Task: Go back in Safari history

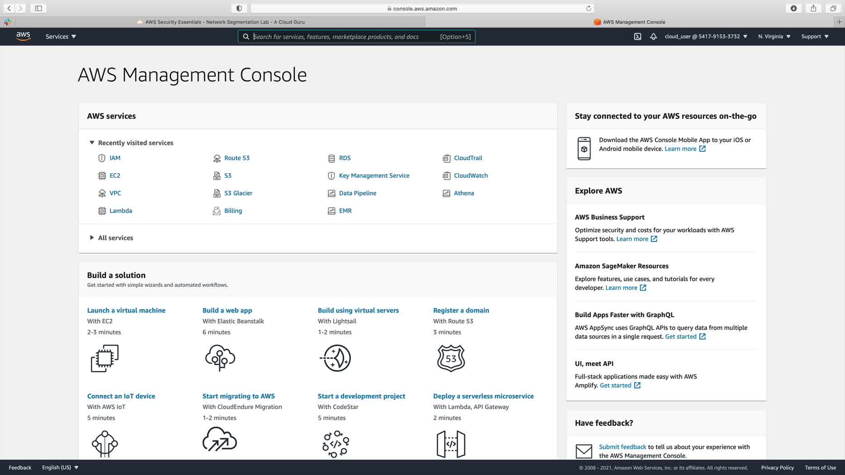Action: click(9, 8)
